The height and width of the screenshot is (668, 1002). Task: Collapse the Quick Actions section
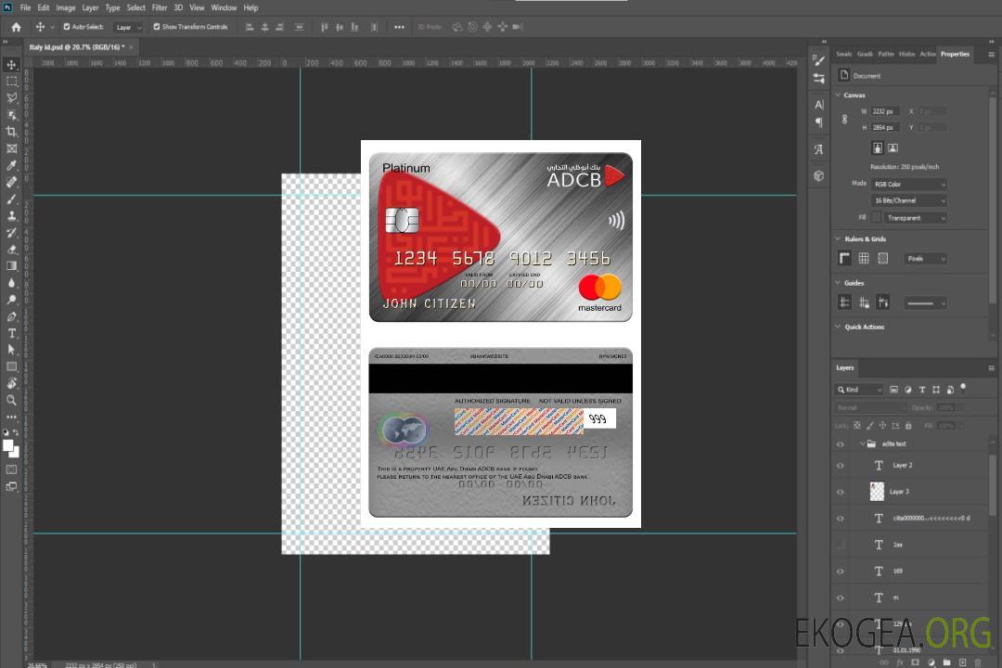tap(838, 327)
